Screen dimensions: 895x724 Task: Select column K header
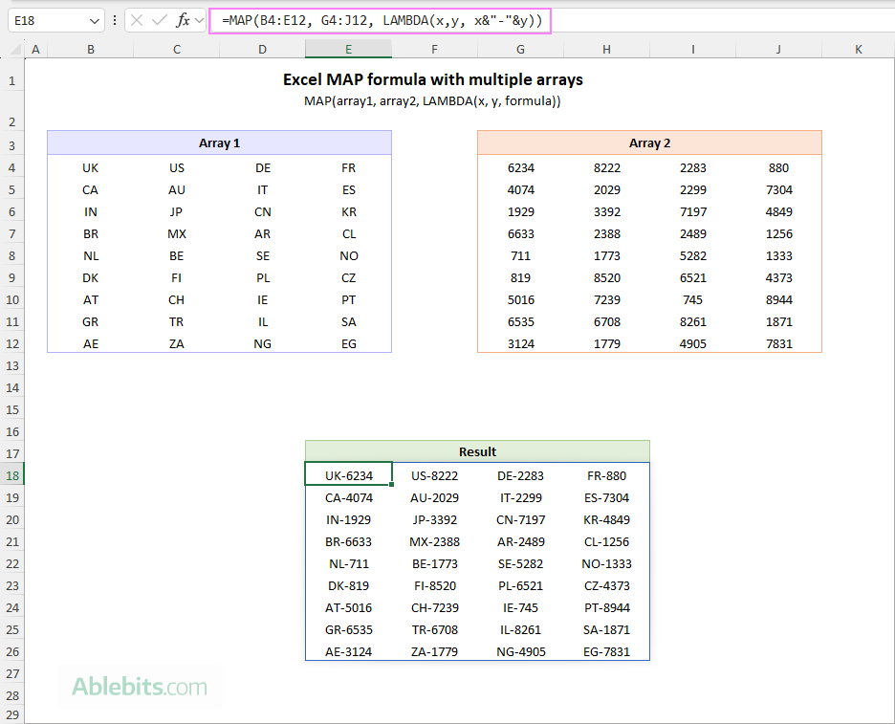pos(859,48)
